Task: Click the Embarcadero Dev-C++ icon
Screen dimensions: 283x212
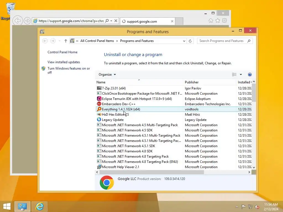Action: [x=99, y=104]
